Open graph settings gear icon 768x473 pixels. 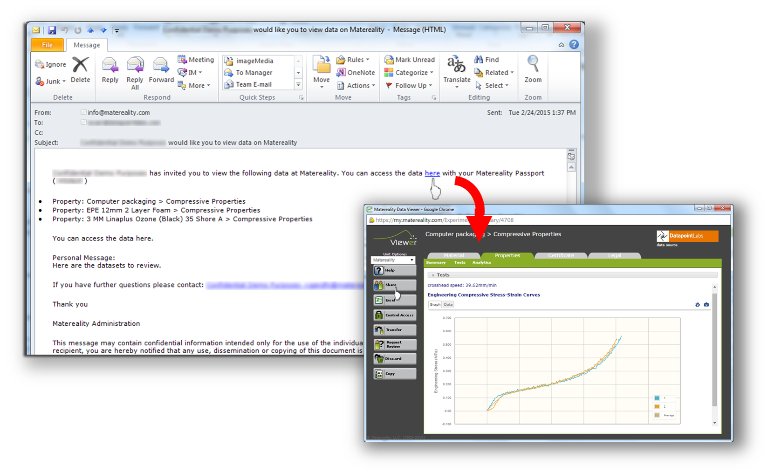tap(698, 305)
